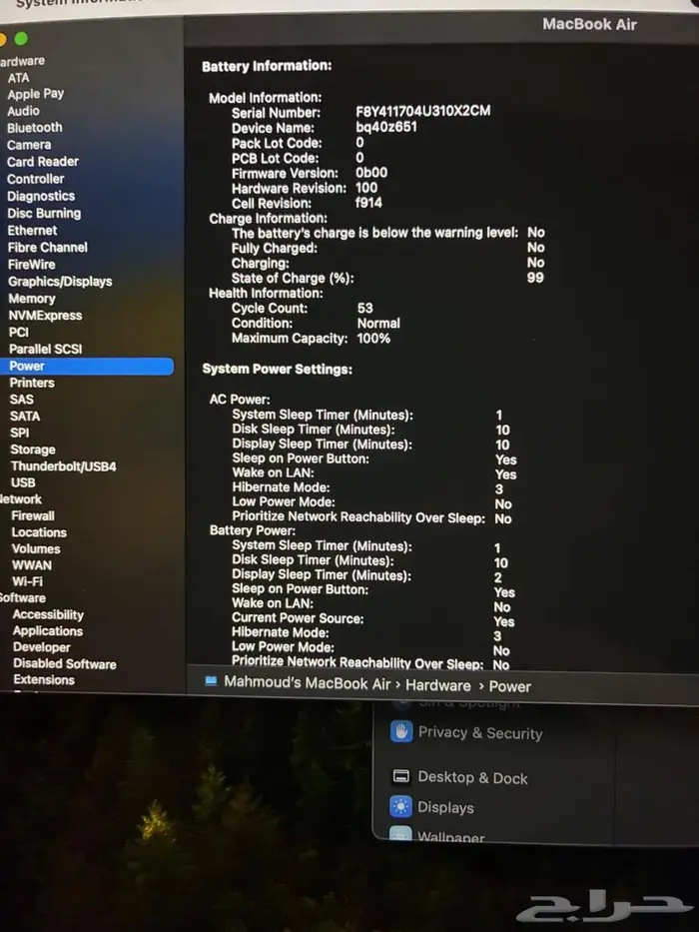Select Firewall under Network

click(x=33, y=515)
